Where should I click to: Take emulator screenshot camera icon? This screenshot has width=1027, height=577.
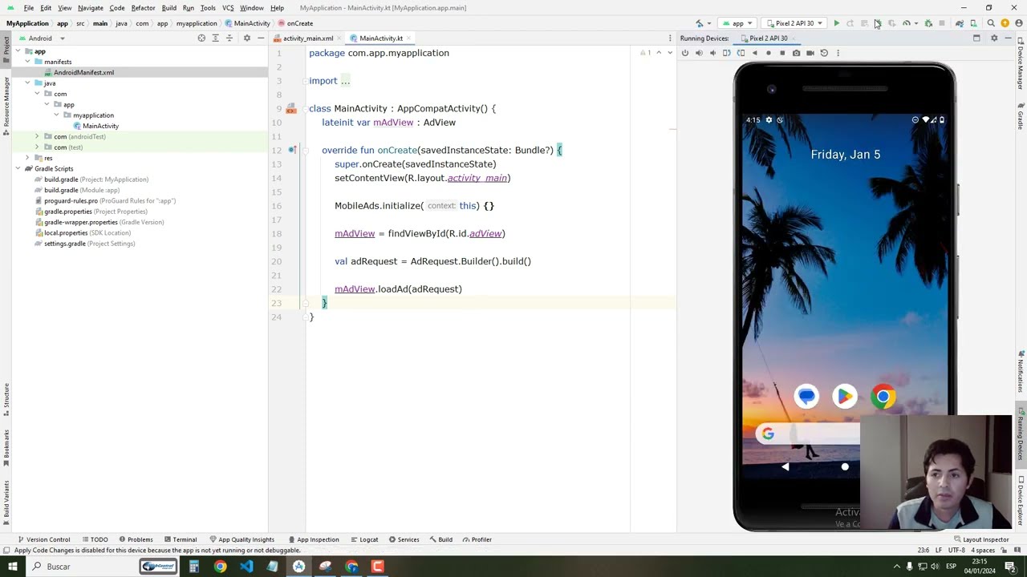click(796, 53)
